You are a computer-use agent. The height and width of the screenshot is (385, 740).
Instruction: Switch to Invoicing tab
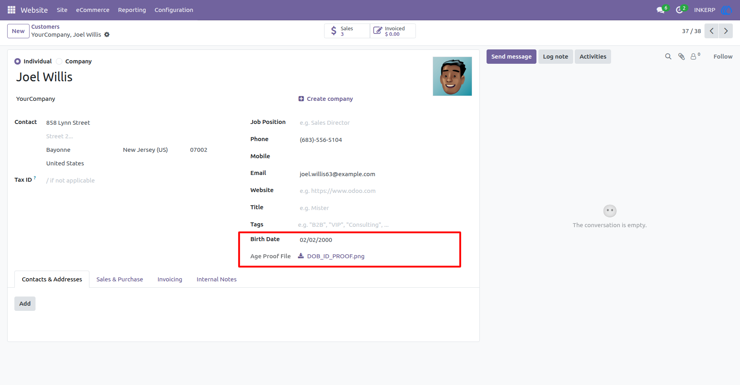pos(170,279)
